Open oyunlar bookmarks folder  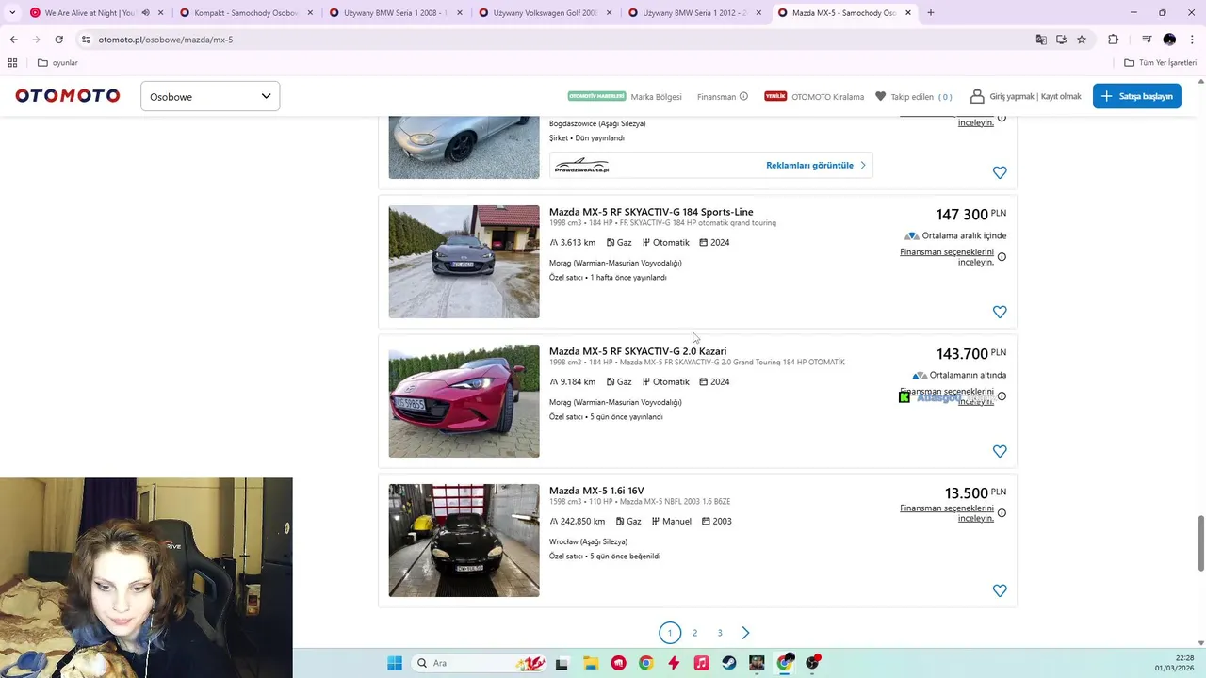(x=57, y=63)
